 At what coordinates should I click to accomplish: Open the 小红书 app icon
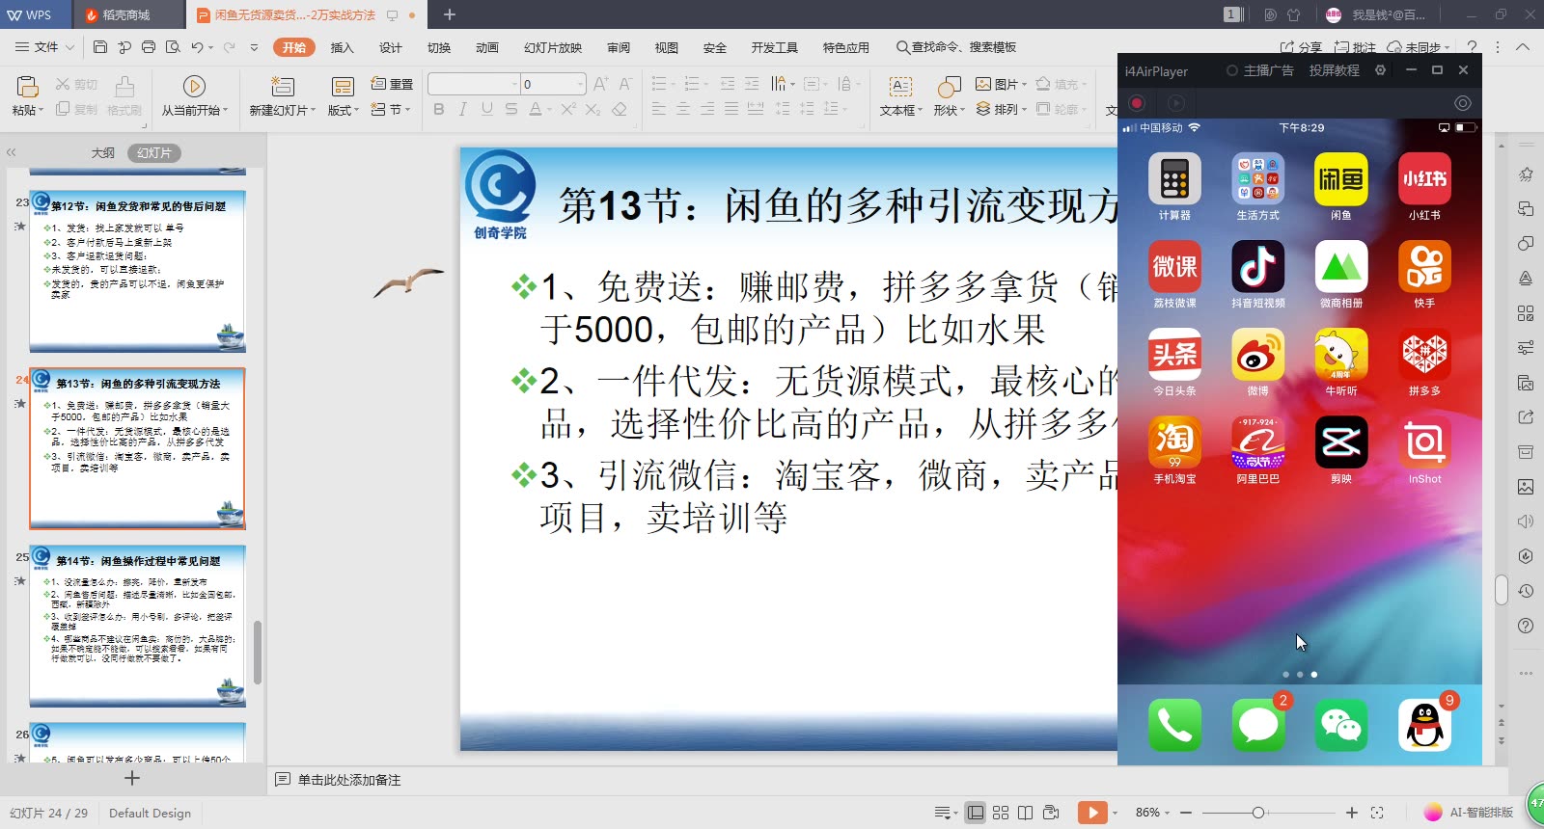tap(1424, 179)
